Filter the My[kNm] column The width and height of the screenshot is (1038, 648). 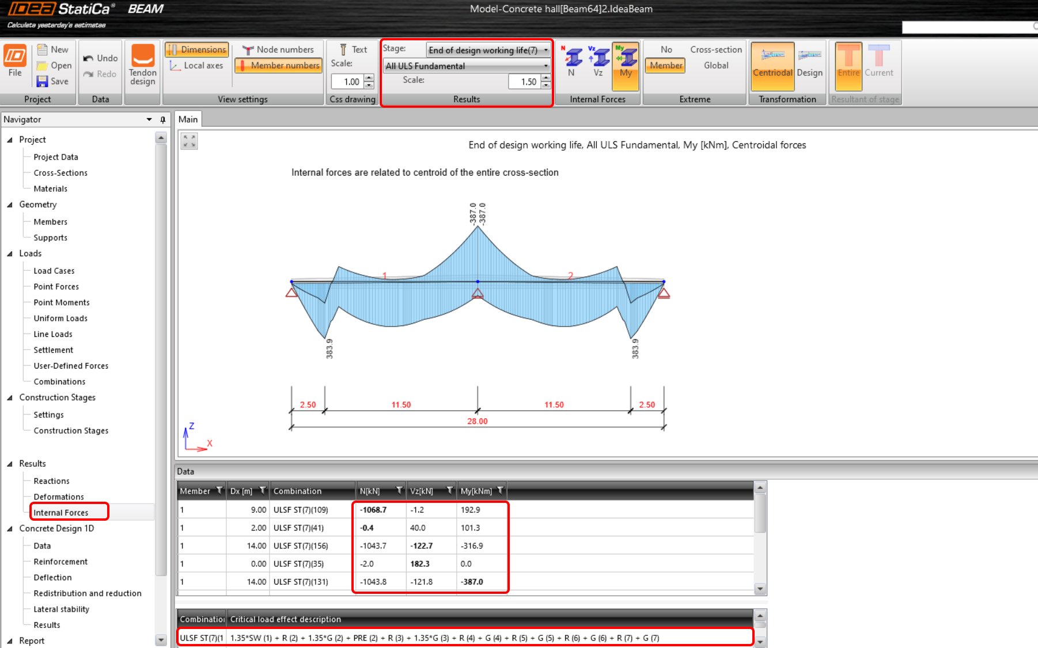500,491
